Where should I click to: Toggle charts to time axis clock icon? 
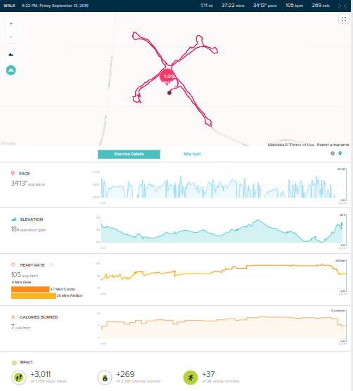[x=333, y=153]
